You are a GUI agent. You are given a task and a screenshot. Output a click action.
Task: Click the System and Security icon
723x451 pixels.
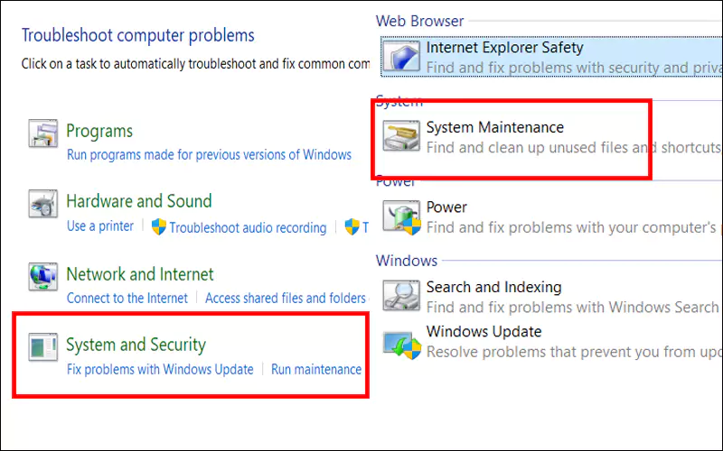point(42,346)
